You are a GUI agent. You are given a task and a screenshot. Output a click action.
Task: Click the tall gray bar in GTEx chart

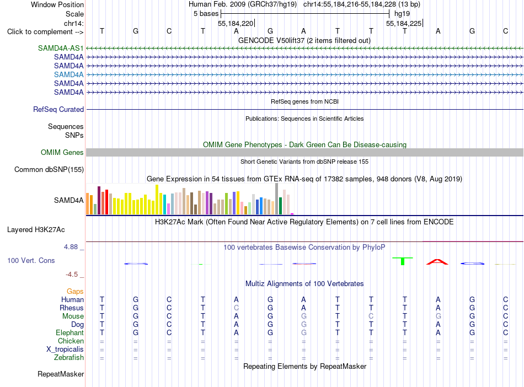pyautogui.click(x=277, y=199)
